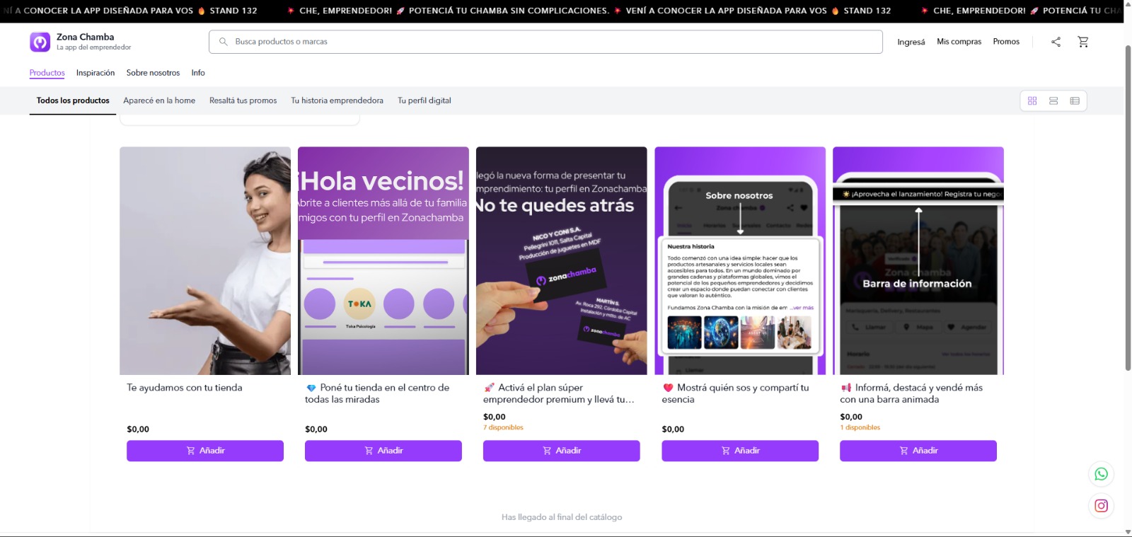Click the Ingresá link

click(x=911, y=42)
